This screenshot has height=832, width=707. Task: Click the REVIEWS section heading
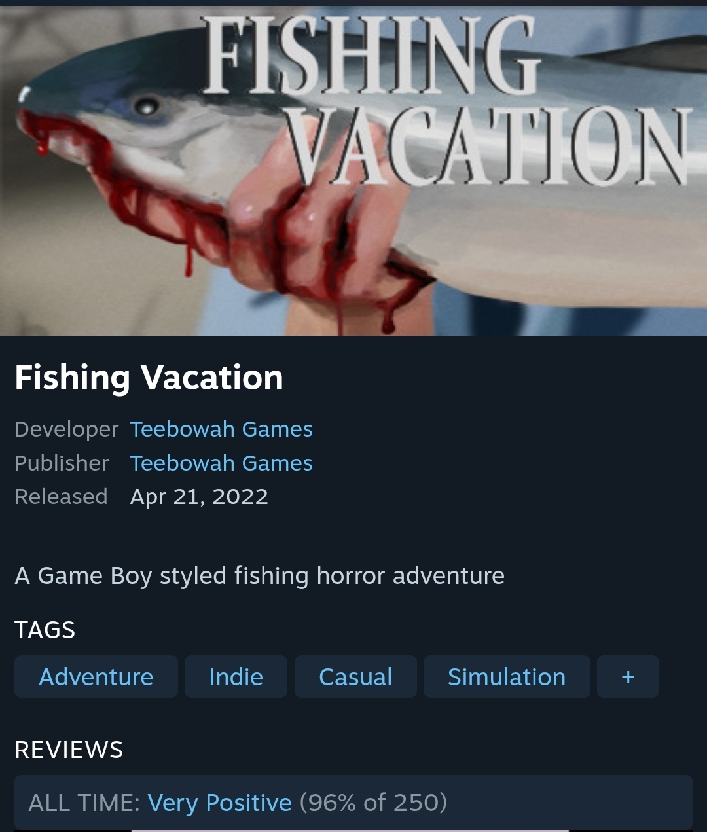(69, 750)
